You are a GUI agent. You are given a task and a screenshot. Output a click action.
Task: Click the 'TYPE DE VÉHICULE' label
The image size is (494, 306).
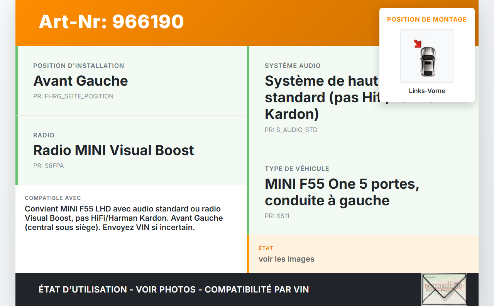coord(297,169)
